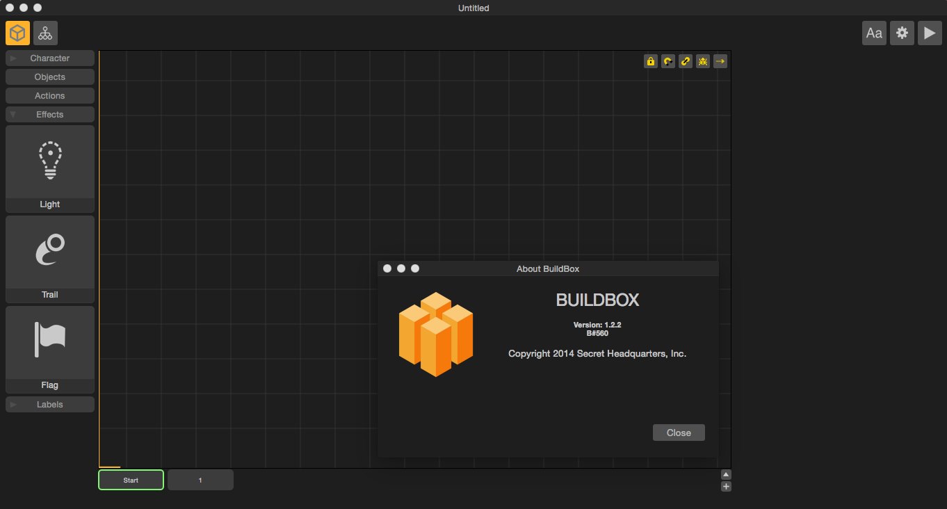Expand the Character section

click(50, 58)
